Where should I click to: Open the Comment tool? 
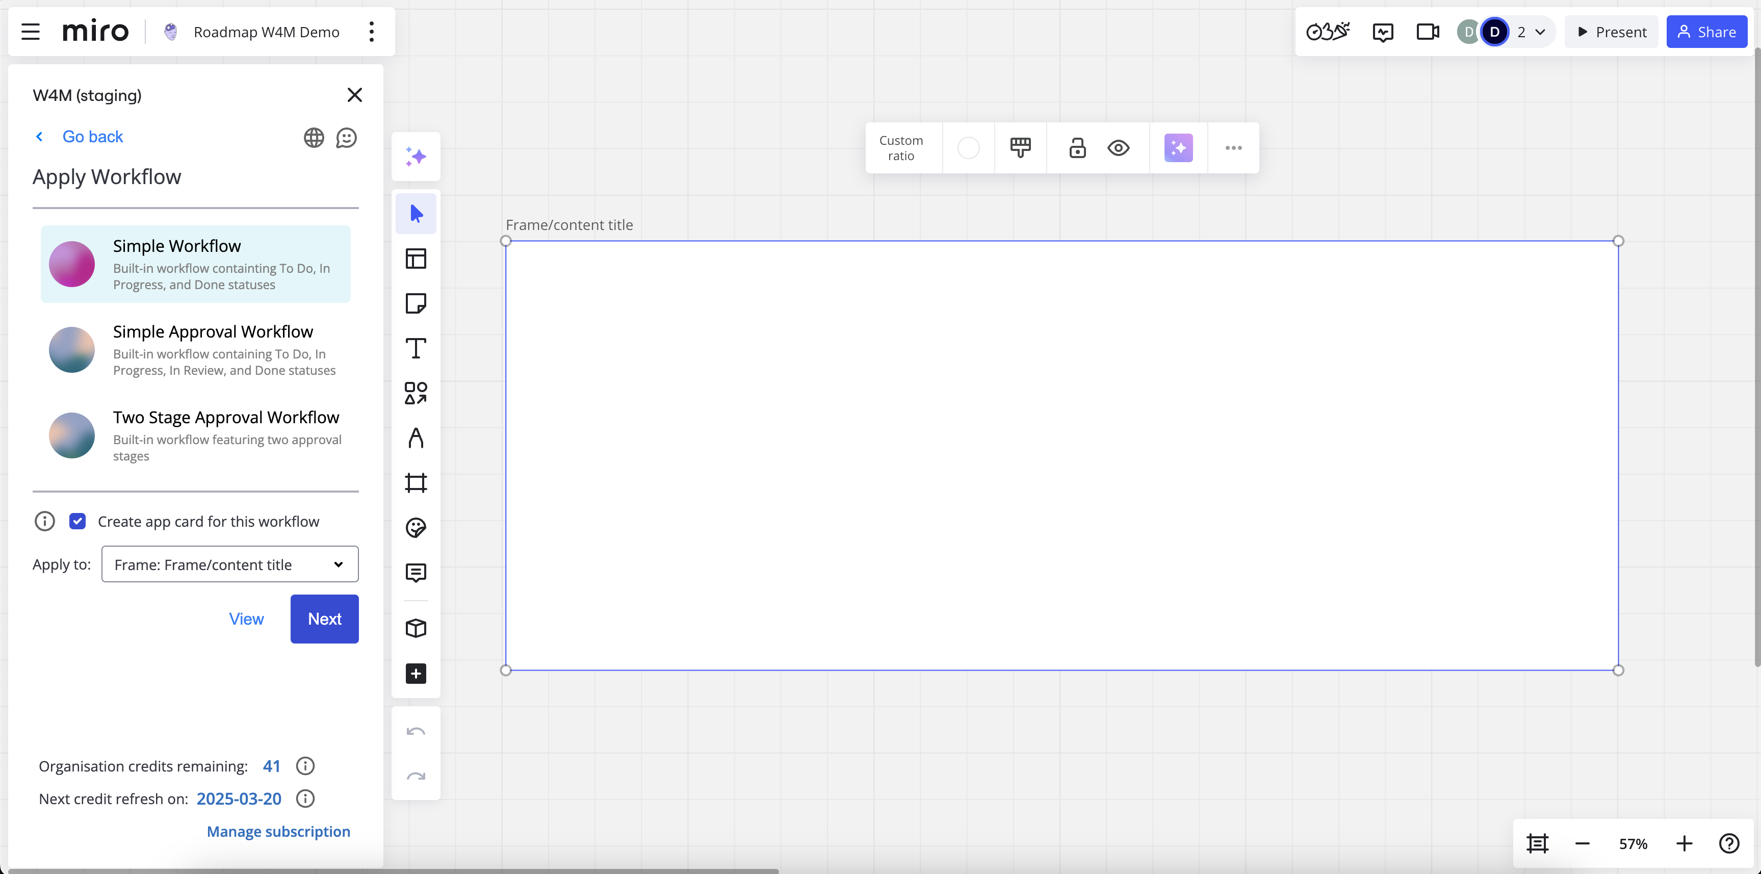tap(416, 573)
